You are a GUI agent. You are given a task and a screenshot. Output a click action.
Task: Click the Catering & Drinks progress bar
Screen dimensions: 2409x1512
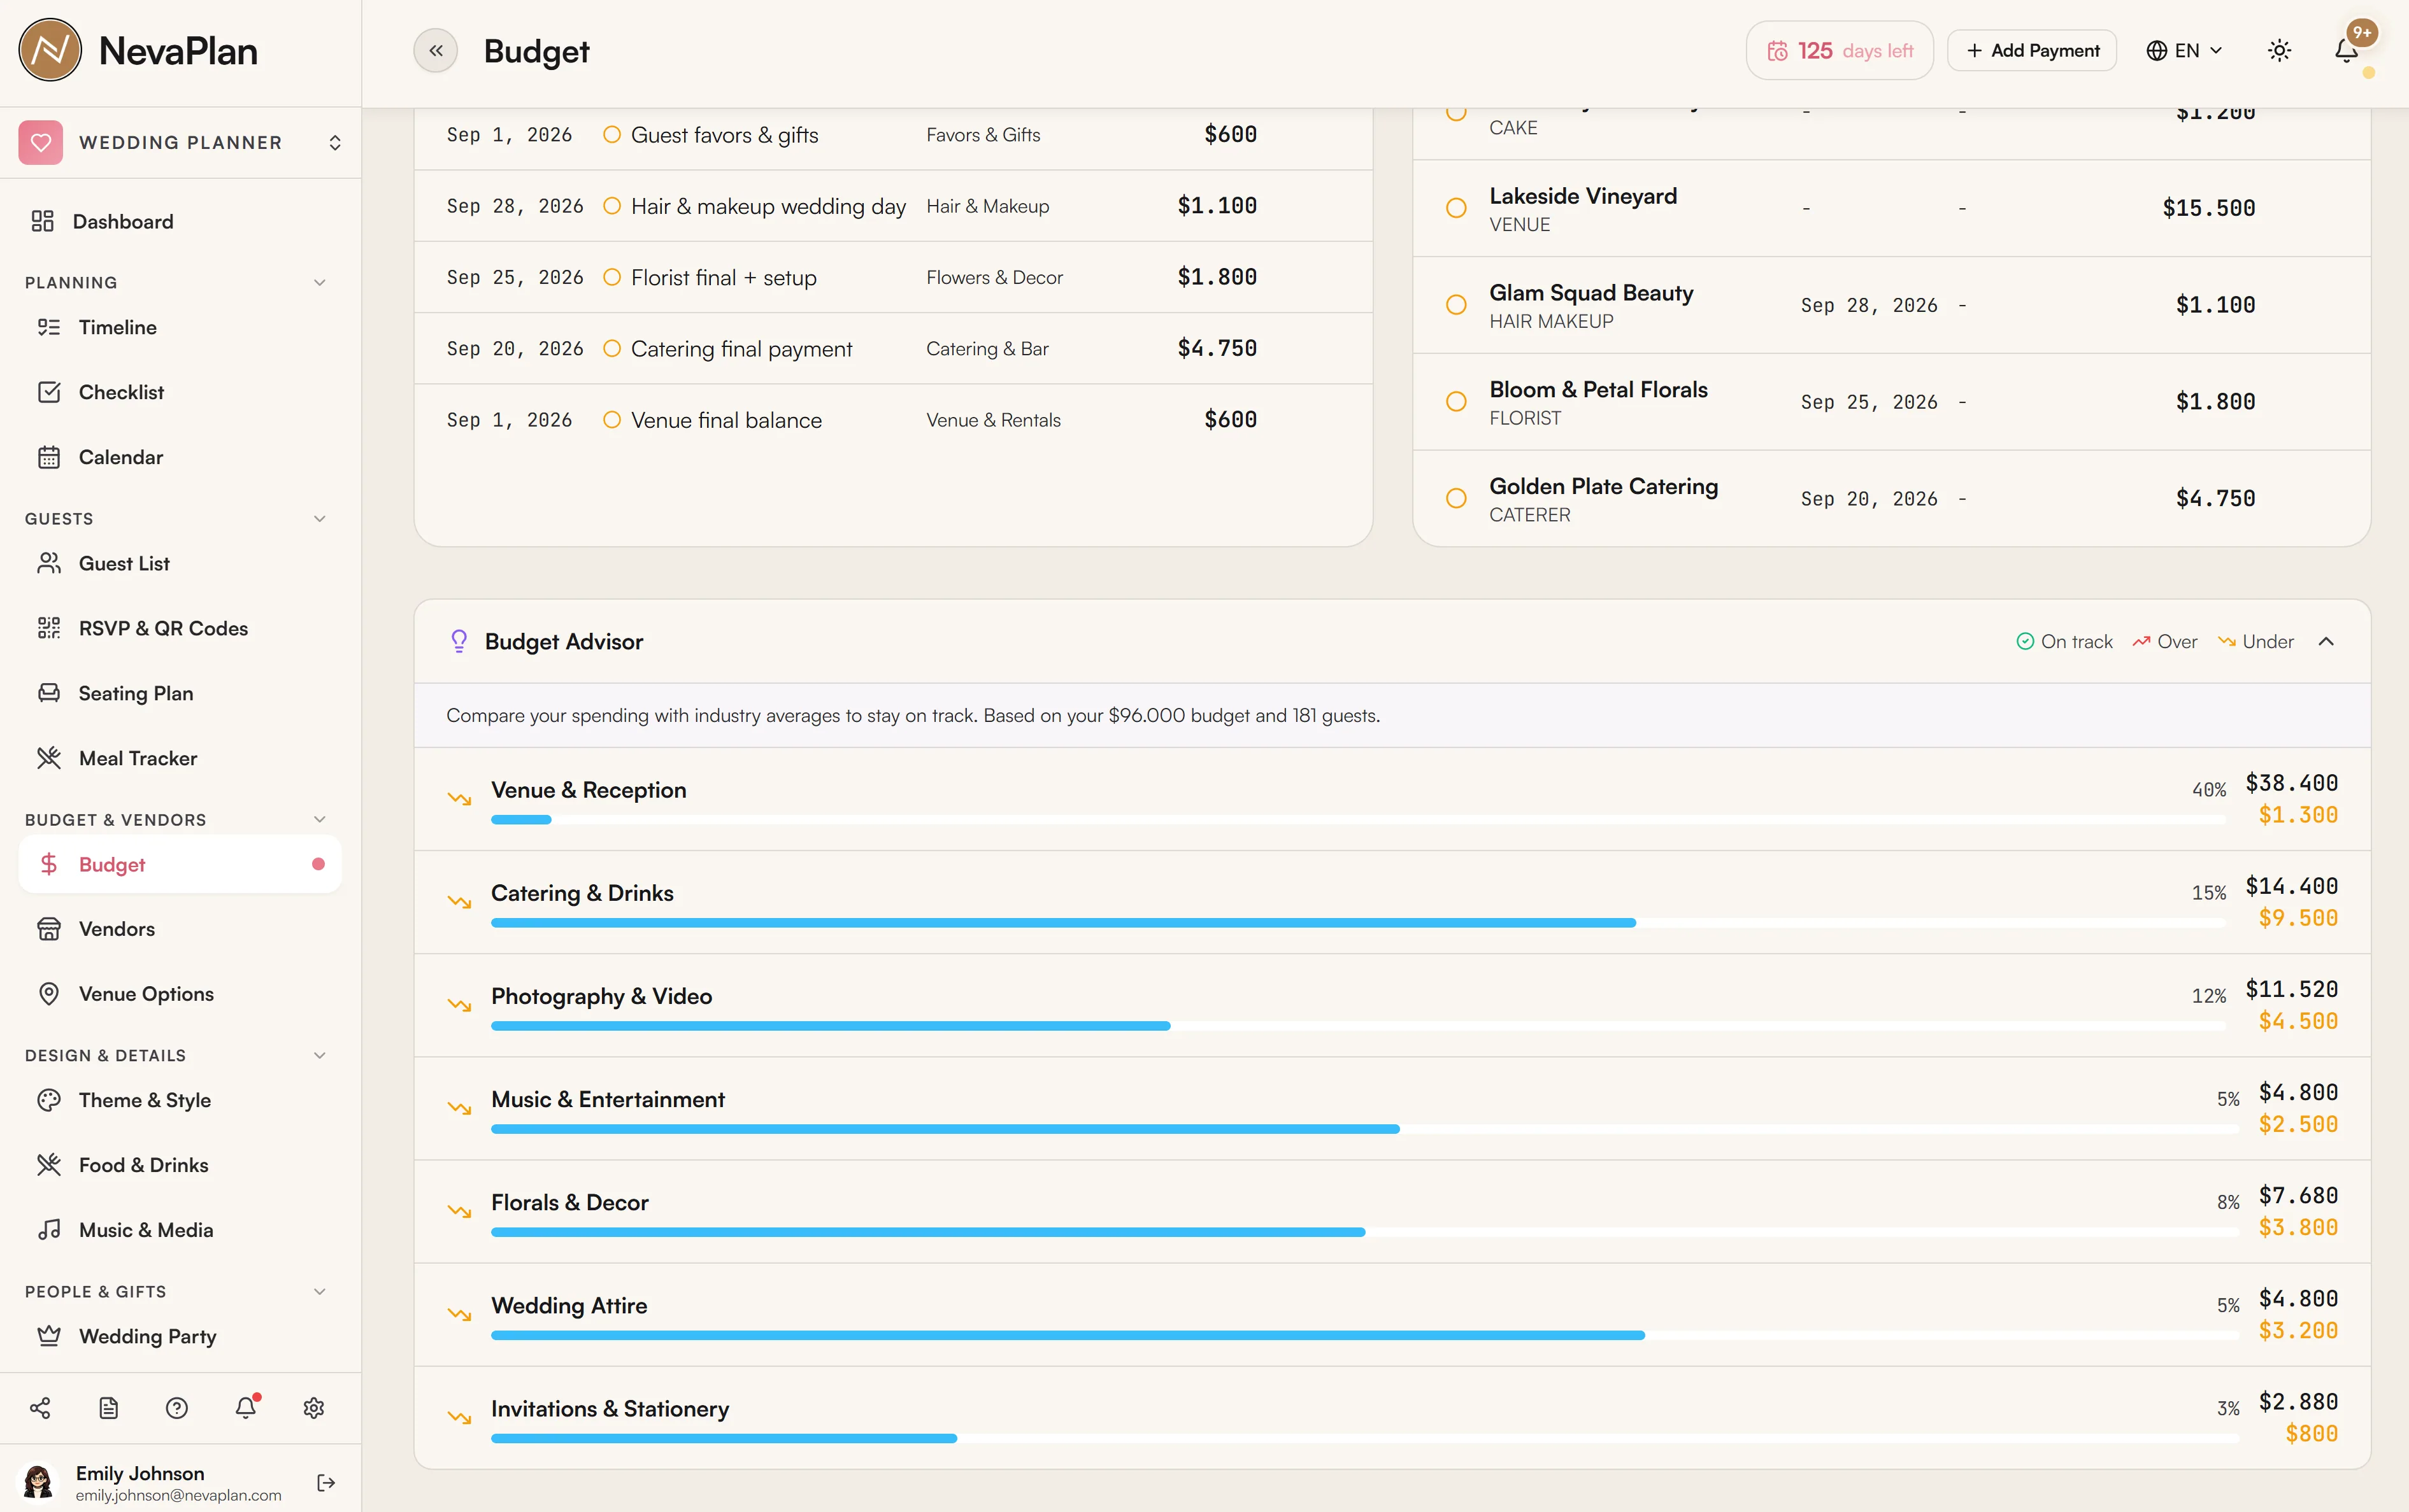(x=1359, y=923)
